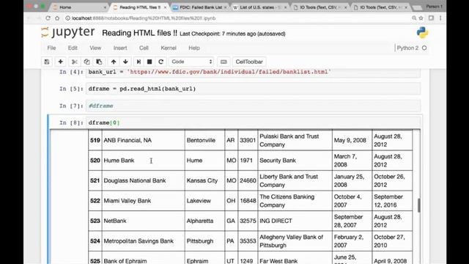Switch to the List of U.S. states tab
Image resolution: width=469 pixels, height=264 pixels.
259,7
